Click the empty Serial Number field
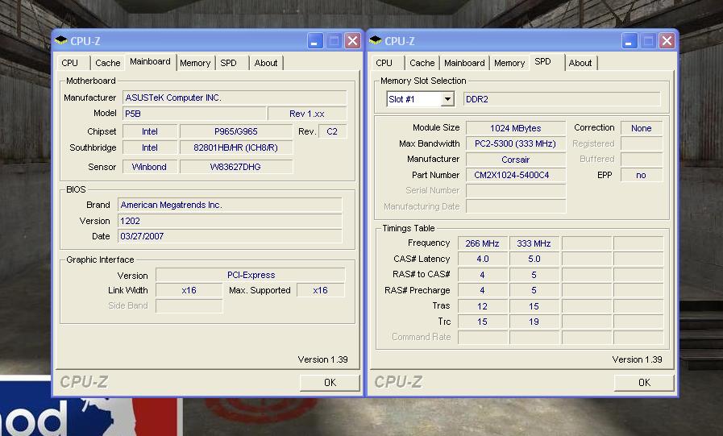This screenshot has width=723, height=436. point(516,190)
